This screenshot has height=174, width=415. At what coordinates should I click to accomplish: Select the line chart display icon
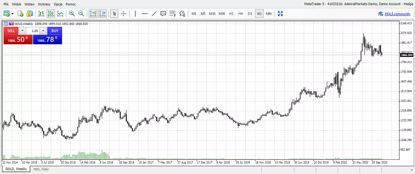tap(60, 14)
